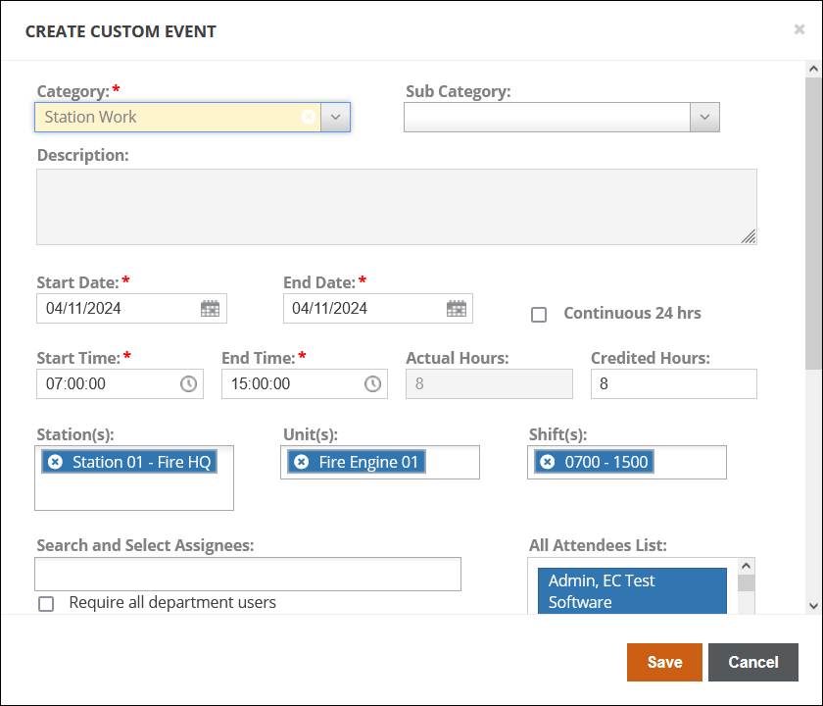Remove the 0700 - 1500 shift tag
This screenshot has height=706, width=823.
point(548,462)
